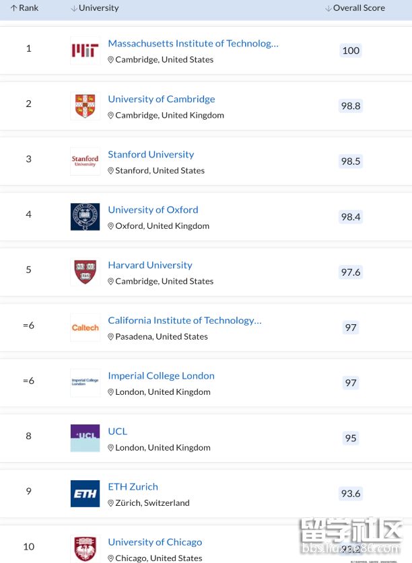Click the Stanford University logo
This screenshot has width=412, height=563.
85,161
